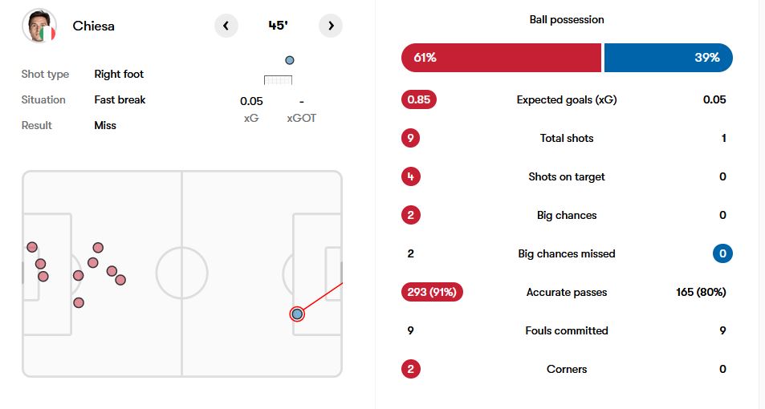
Task: Click the 293 (91%) accurate passes badge
Action: click(432, 292)
